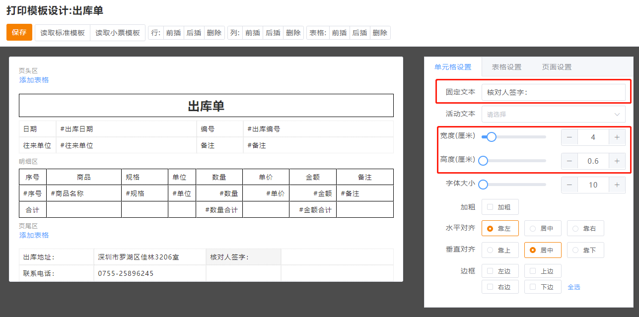The image size is (639, 317).
Task: Switch to the 表格设置 tab
Action: click(x=506, y=67)
